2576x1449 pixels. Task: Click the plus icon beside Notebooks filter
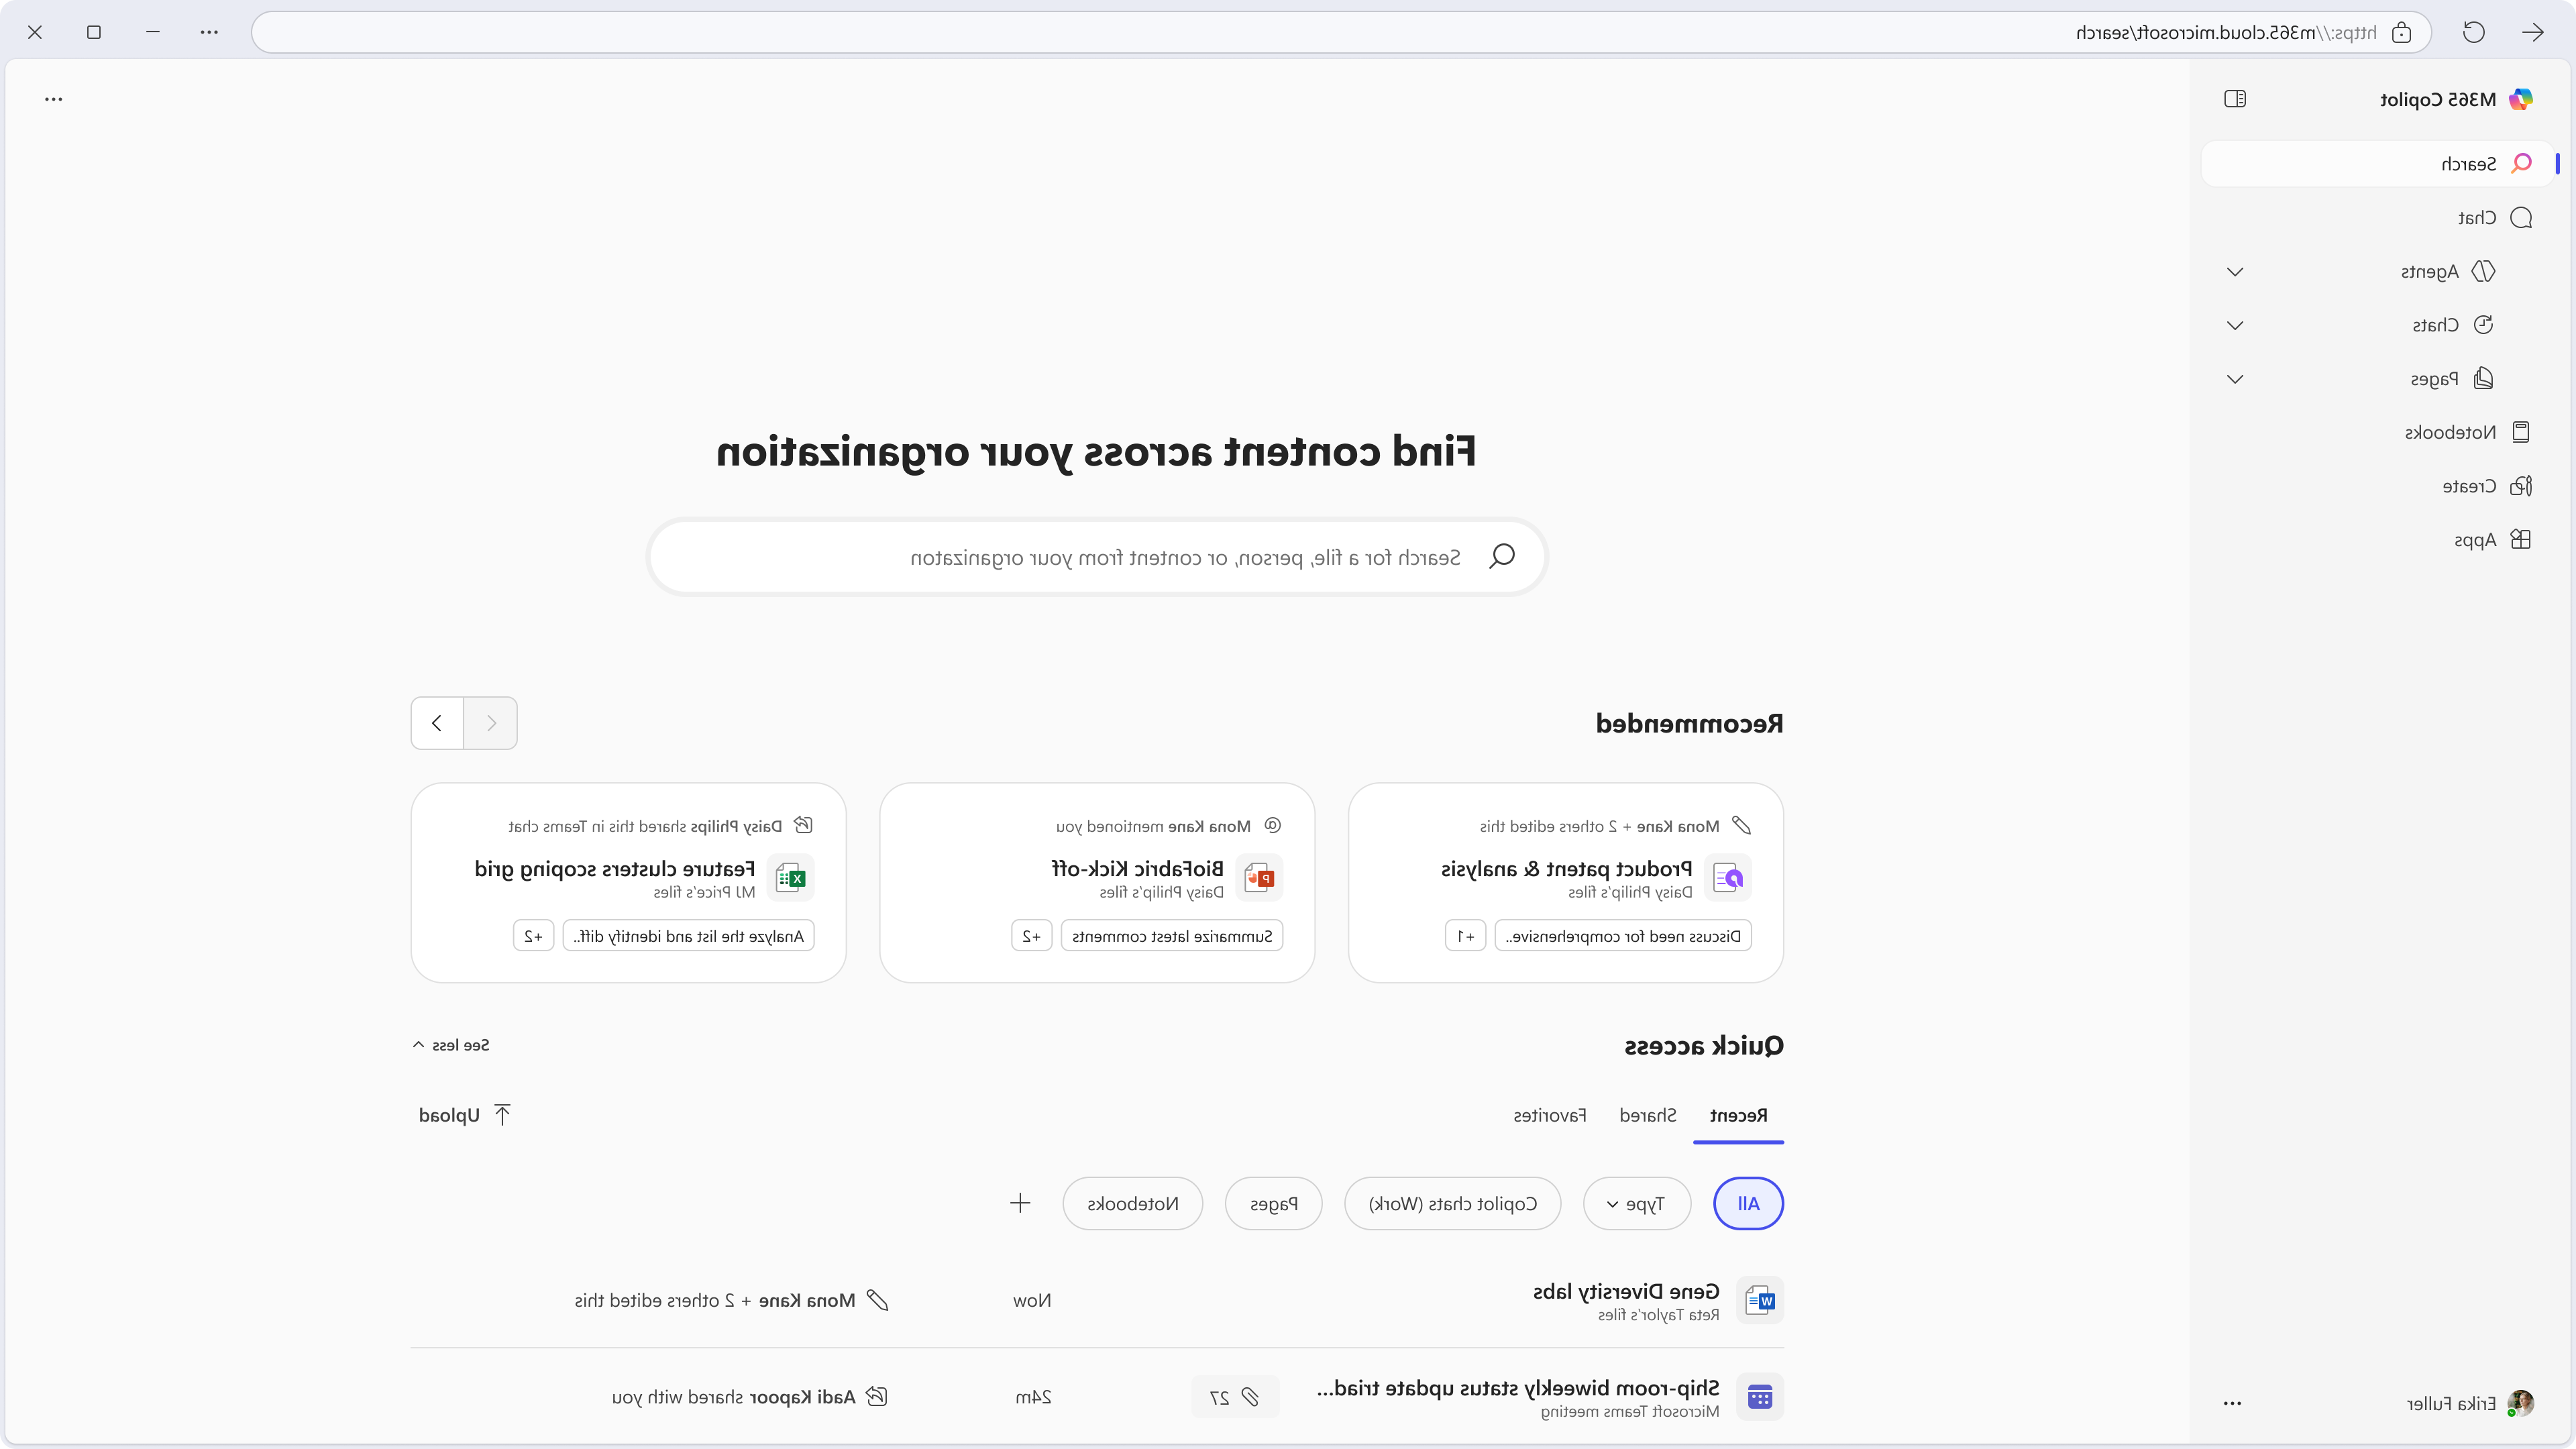[1020, 1203]
